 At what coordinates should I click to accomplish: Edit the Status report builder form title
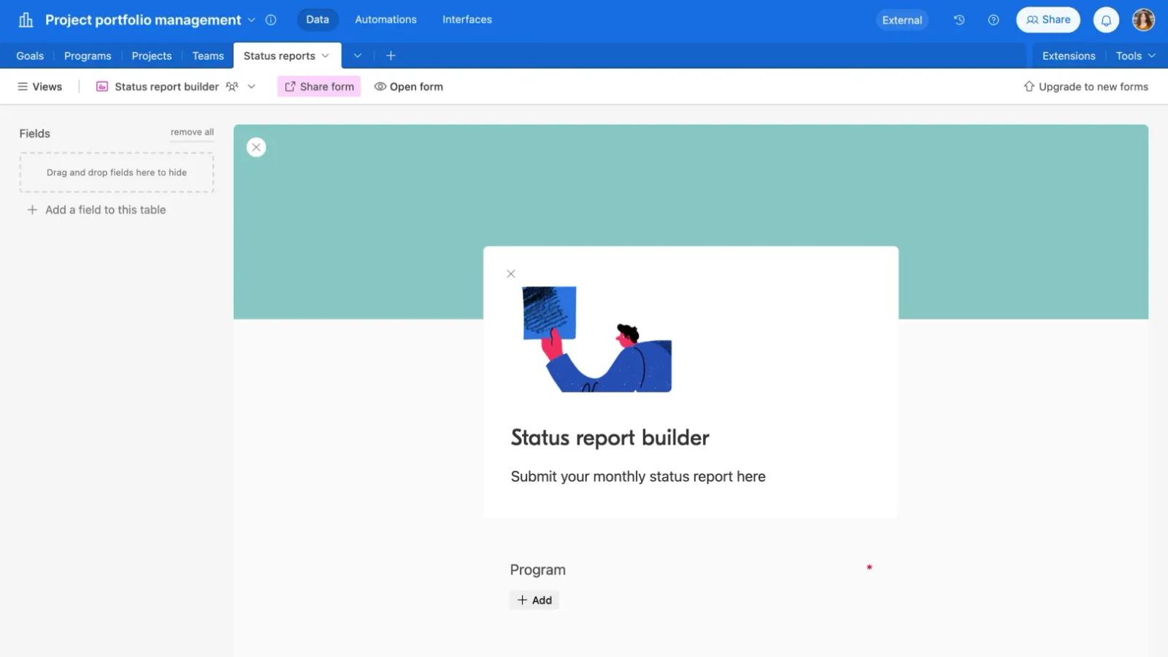(610, 437)
